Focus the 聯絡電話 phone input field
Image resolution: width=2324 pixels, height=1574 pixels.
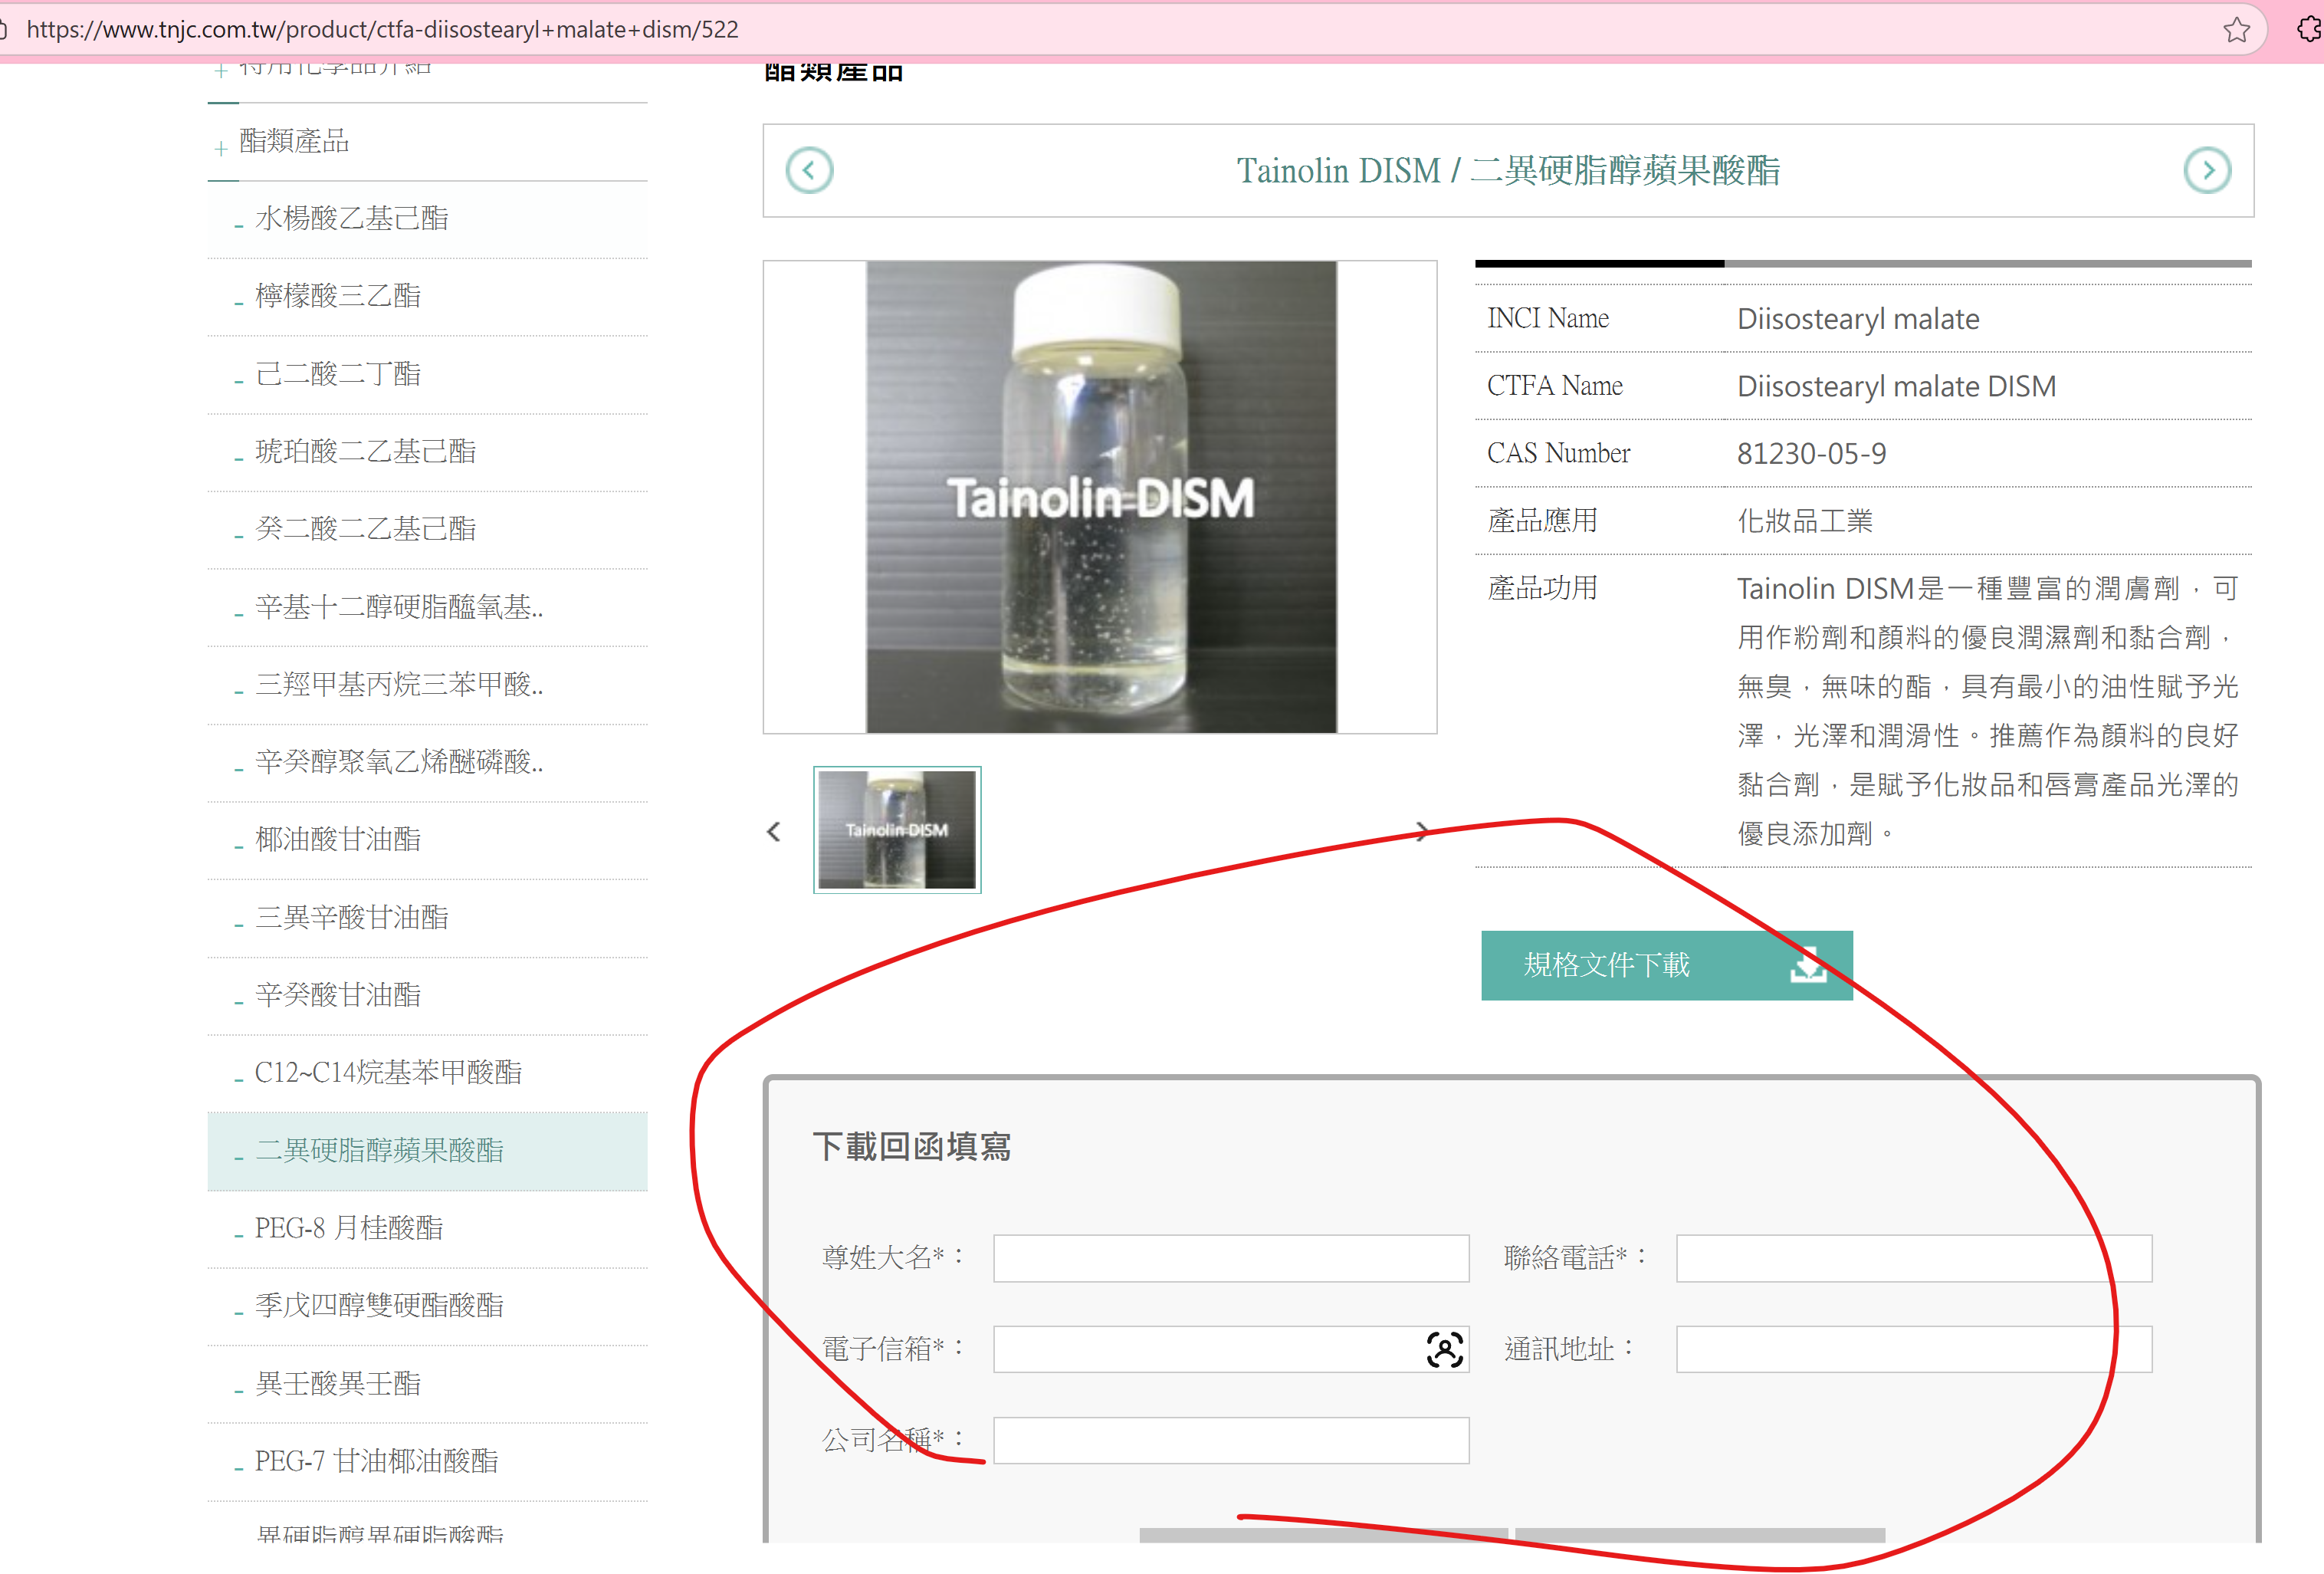[1913, 1258]
